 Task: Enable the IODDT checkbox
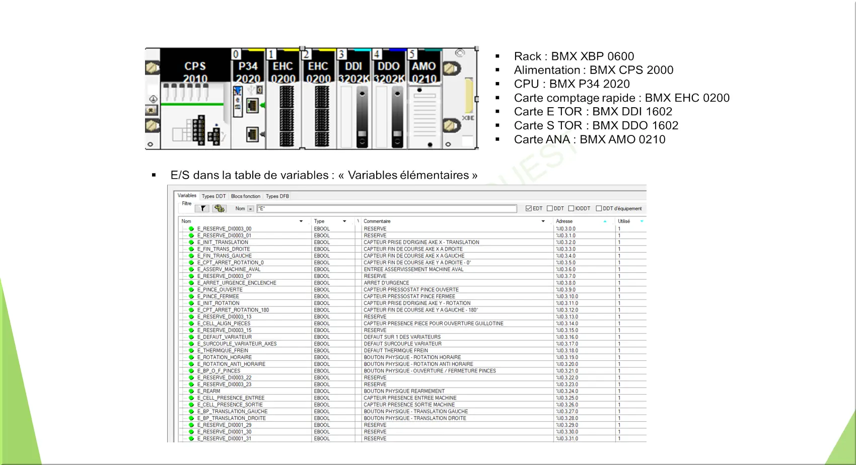tap(571, 208)
